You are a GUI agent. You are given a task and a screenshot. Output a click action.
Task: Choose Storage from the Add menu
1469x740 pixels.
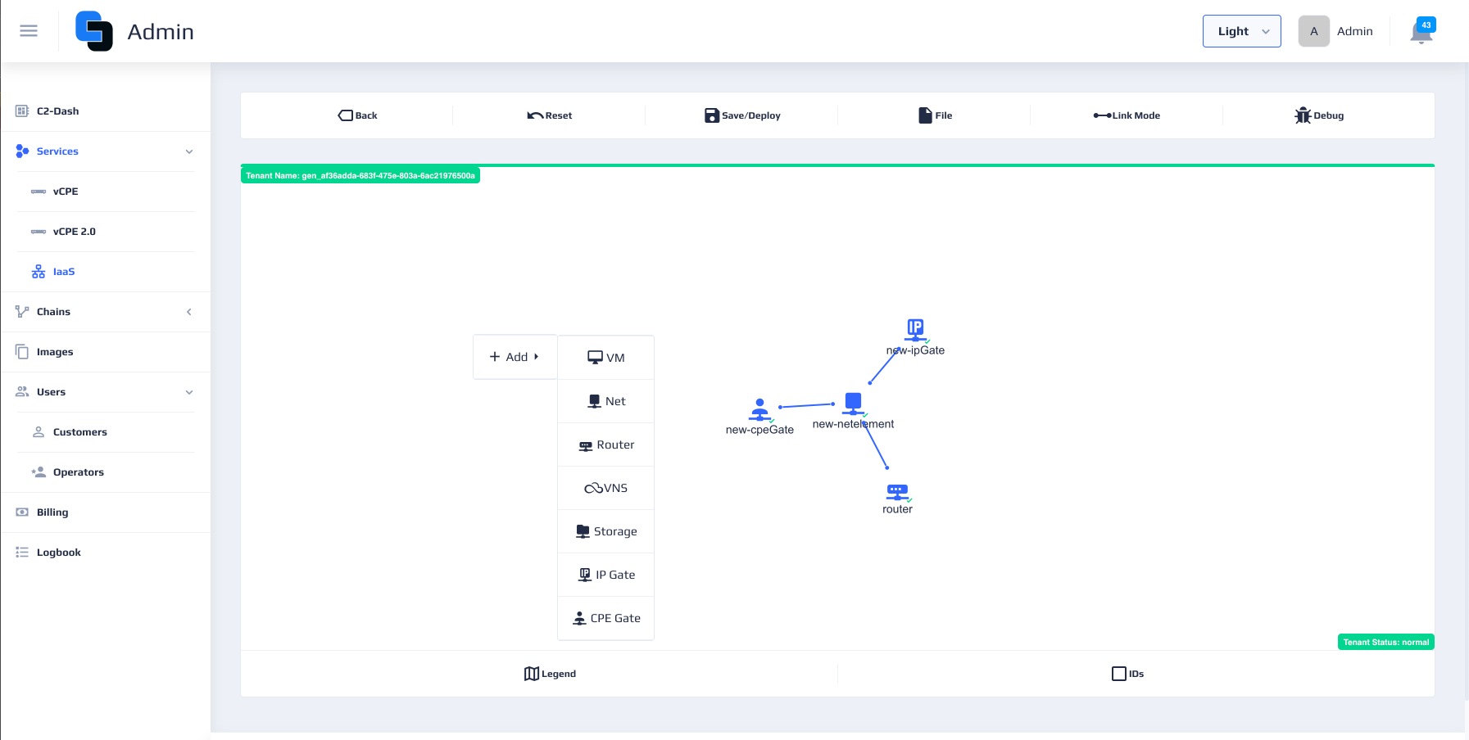coord(606,531)
